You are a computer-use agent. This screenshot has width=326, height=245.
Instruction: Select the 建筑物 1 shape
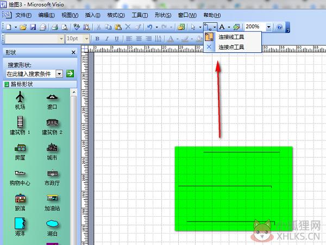20,126
